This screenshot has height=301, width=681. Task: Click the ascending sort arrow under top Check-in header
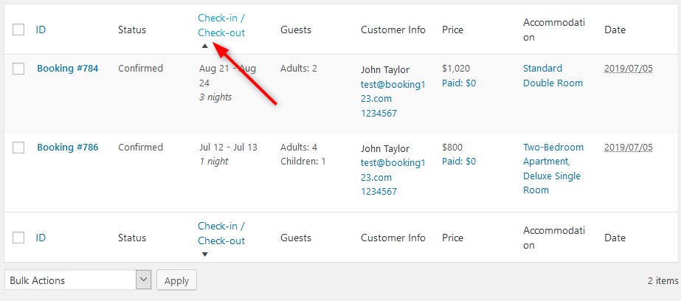[x=205, y=46]
